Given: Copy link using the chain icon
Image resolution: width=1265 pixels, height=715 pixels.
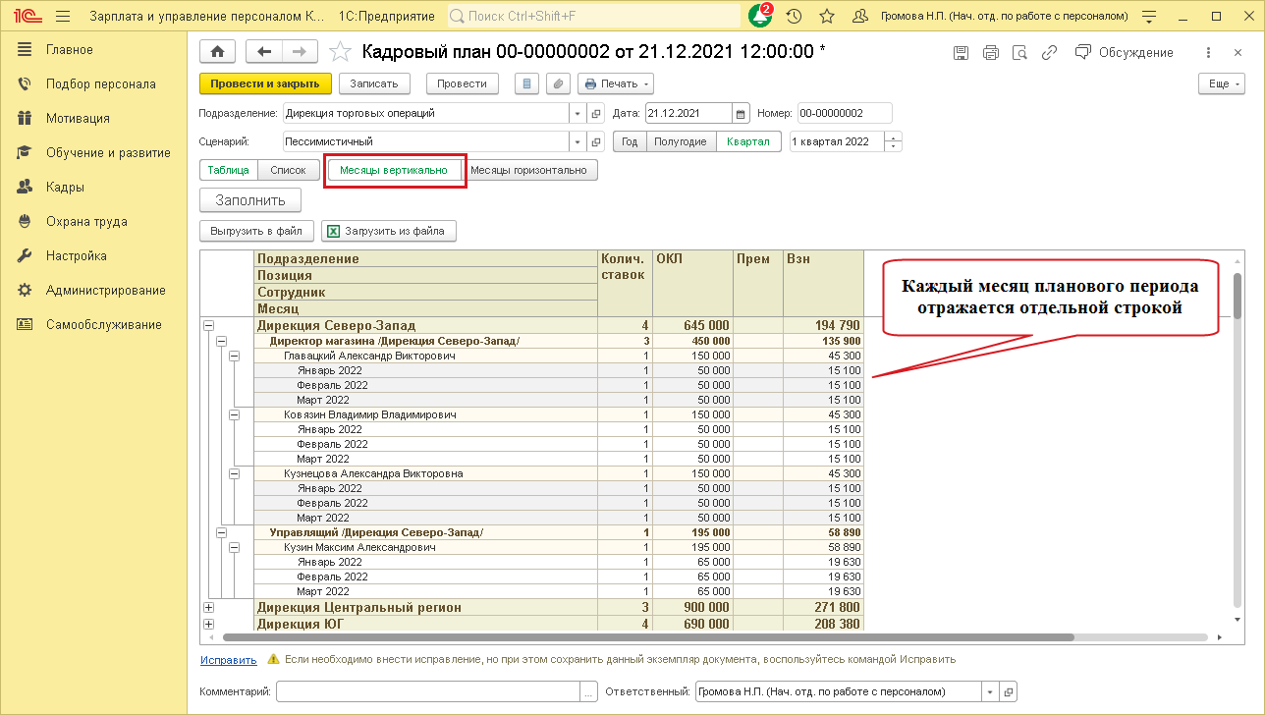Looking at the screenshot, I should (x=1050, y=53).
